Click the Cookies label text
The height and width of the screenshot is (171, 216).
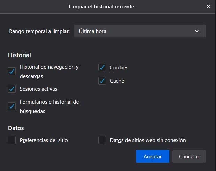click(x=119, y=68)
